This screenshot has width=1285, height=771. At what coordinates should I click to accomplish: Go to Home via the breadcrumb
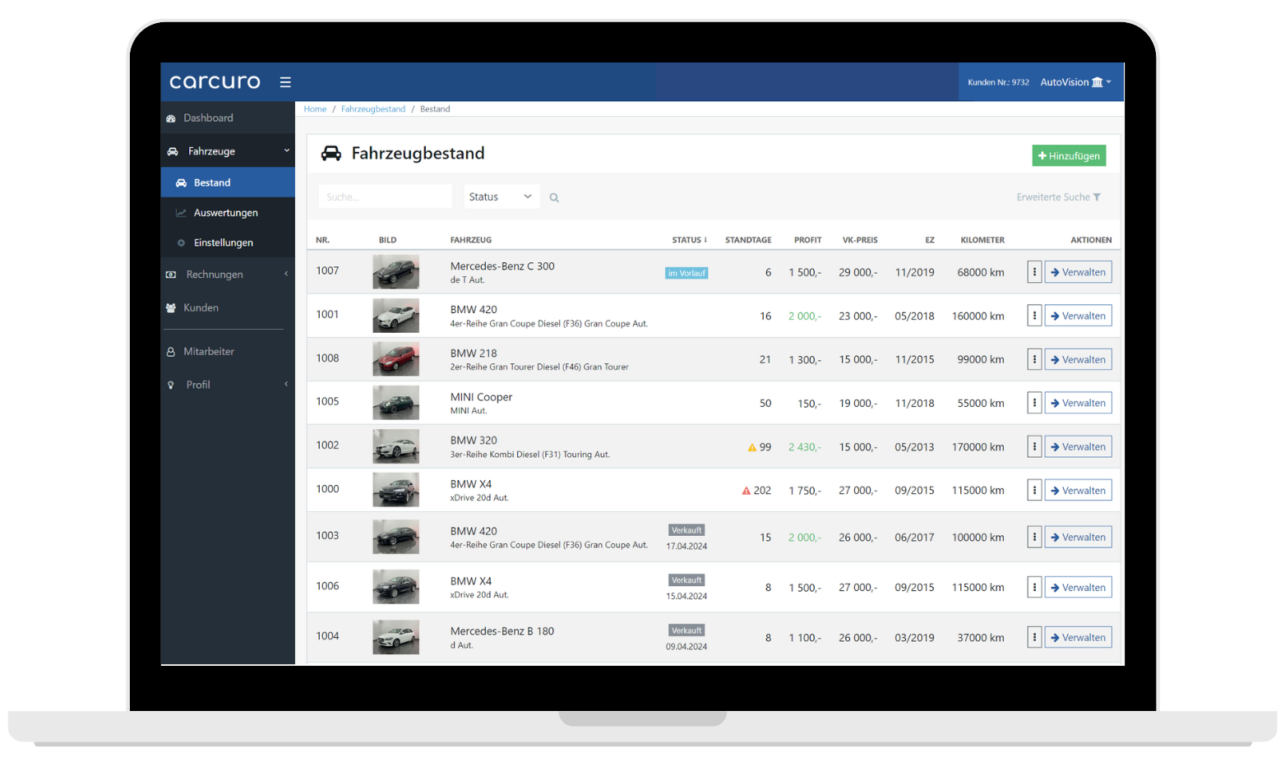315,108
